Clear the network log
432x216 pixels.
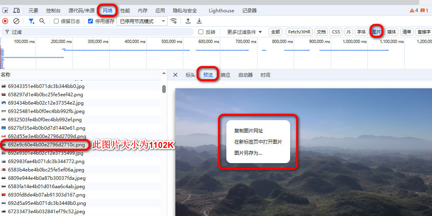[16, 21]
